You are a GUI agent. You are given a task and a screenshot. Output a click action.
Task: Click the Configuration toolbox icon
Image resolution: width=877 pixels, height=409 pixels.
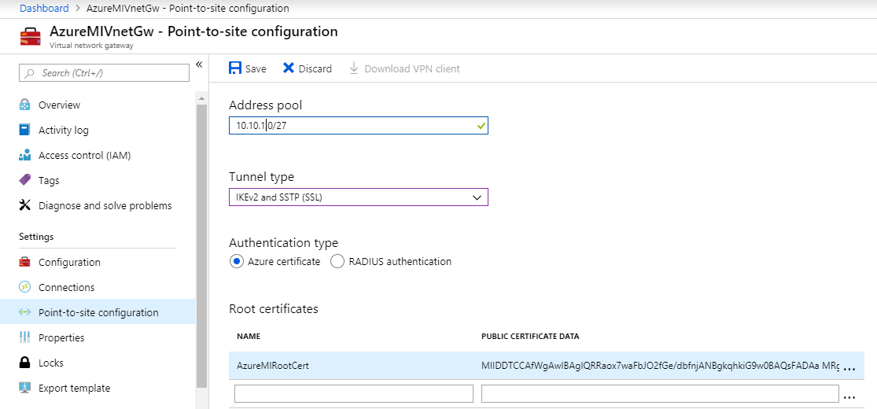pyautogui.click(x=24, y=262)
